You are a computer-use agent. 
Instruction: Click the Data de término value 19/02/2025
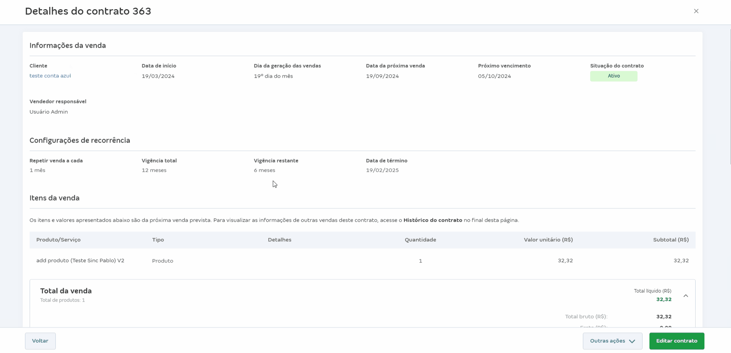coord(382,171)
